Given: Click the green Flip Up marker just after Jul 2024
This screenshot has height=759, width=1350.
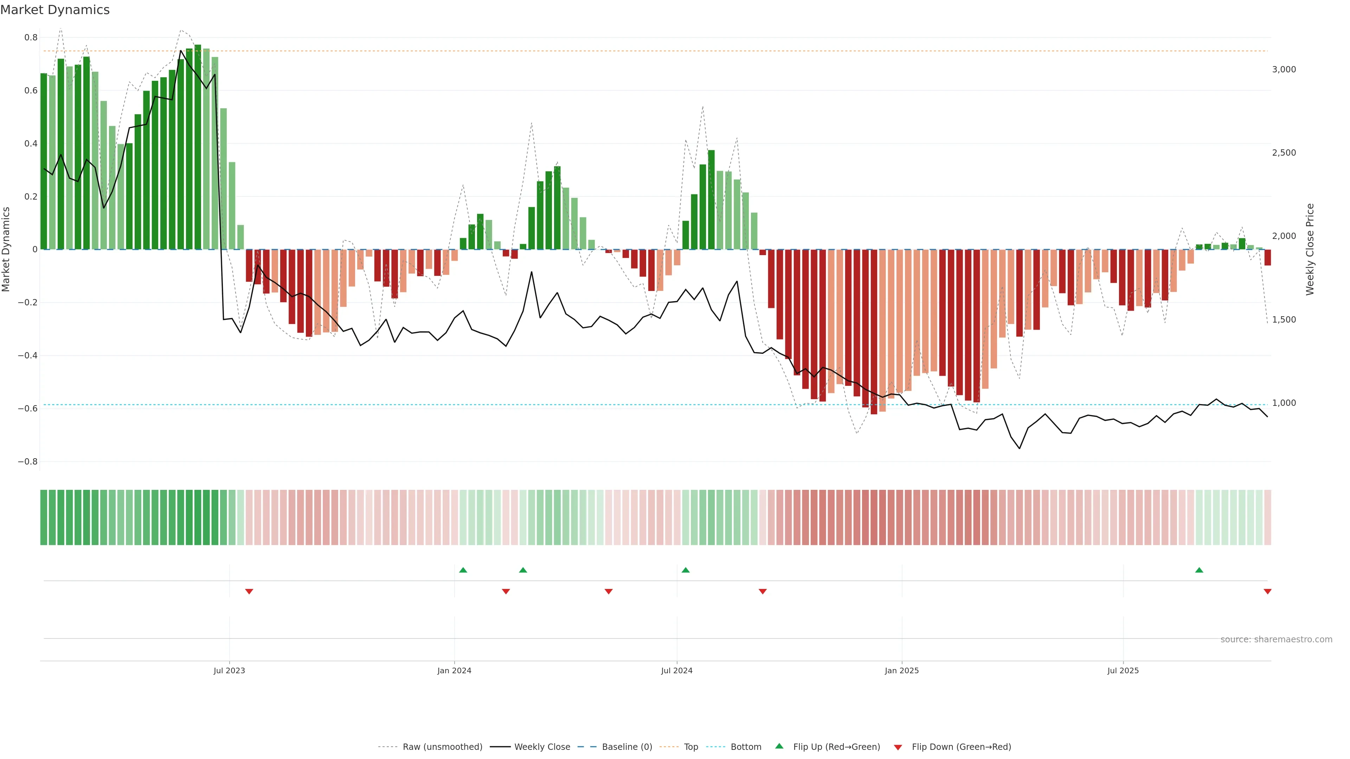Looking at the screenshot, I should (x=686, y=570).
